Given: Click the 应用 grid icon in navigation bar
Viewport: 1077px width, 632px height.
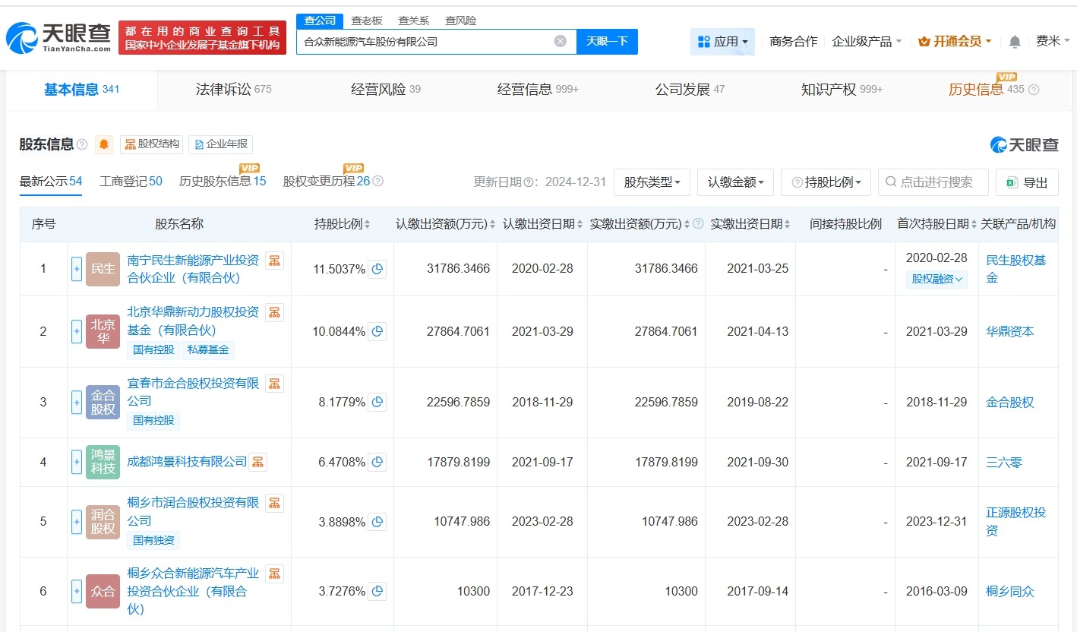Looking at the screenshot, I should pyautogui.click(x=703, y=41).
